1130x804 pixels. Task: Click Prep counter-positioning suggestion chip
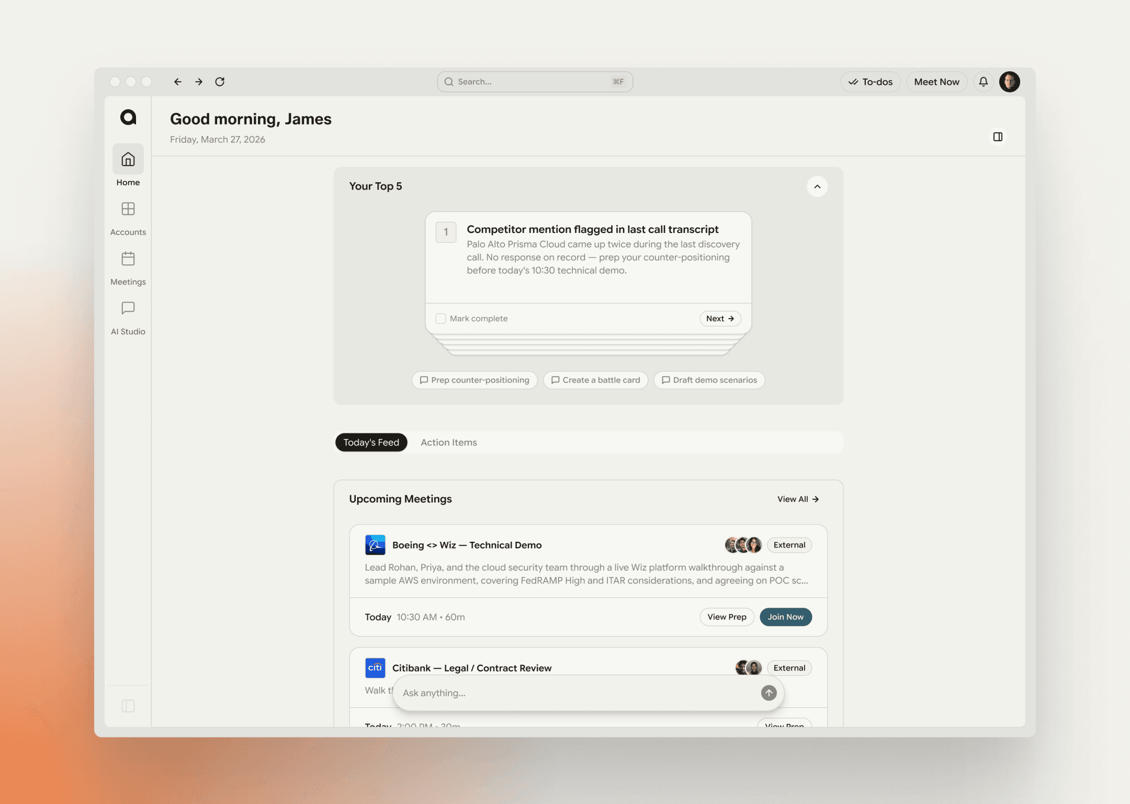[474, 380]
